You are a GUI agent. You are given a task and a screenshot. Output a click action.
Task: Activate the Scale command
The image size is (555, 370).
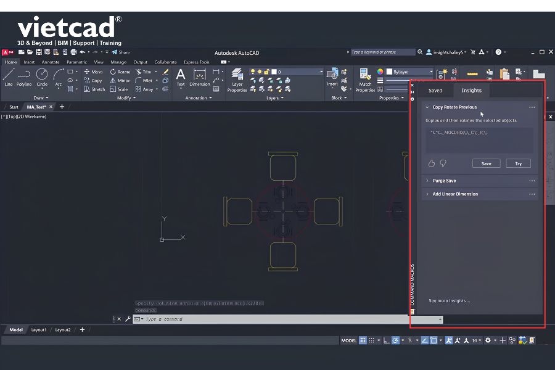119,89
